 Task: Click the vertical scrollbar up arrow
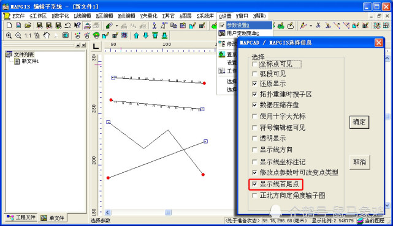coord(387,59)
